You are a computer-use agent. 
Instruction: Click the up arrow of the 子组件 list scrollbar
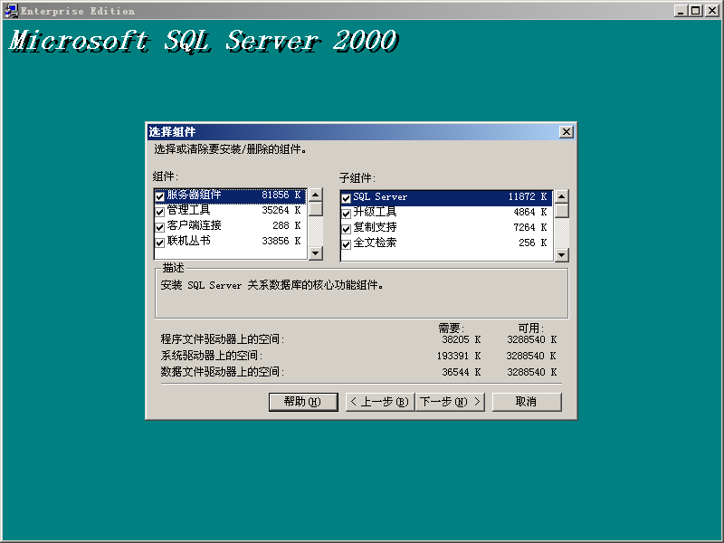pyautogui.click(x=561, y=196)
